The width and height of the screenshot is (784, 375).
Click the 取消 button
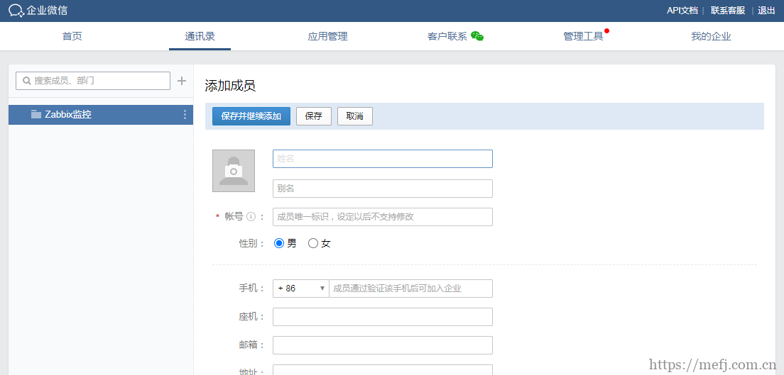tap(355, 116)
